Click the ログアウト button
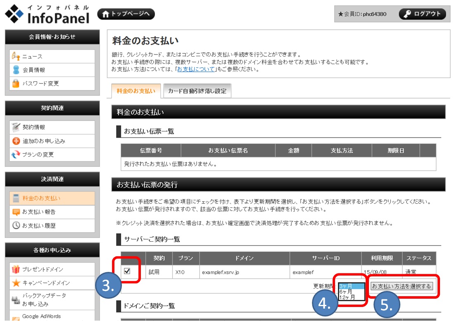The width and height of the screenshot is (459, 321). click(422, 14)
